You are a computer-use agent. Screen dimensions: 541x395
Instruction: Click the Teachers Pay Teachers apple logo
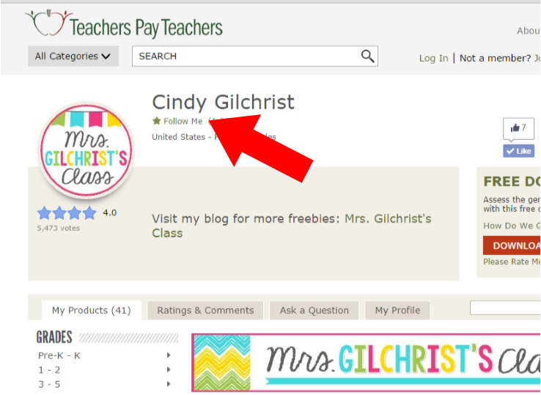48,23
